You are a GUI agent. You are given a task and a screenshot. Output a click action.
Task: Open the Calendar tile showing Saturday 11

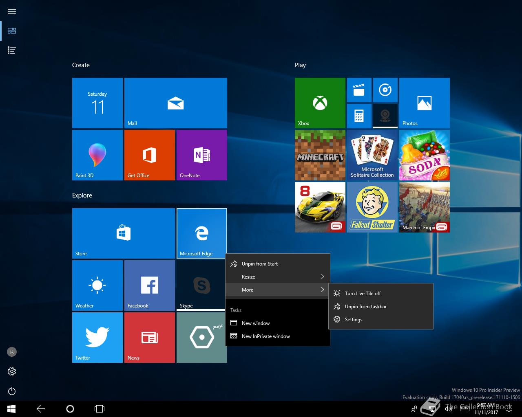[x=97, y=103]
